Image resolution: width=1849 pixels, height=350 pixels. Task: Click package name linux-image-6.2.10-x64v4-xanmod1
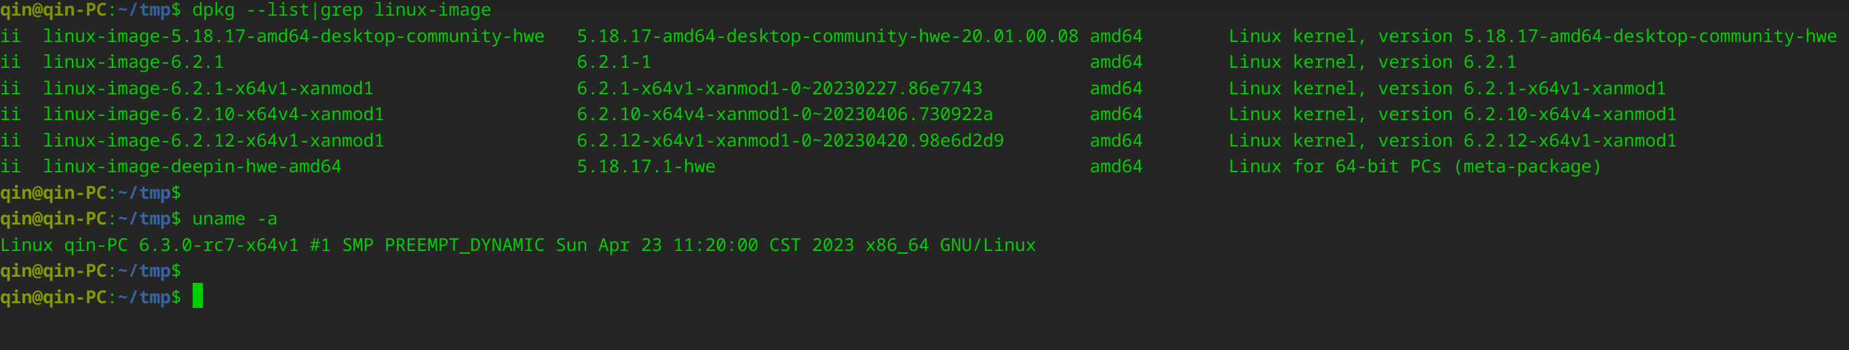(x=213, y=114)
